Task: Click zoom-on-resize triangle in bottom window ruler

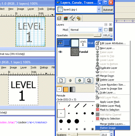Action: coord(46,74)
